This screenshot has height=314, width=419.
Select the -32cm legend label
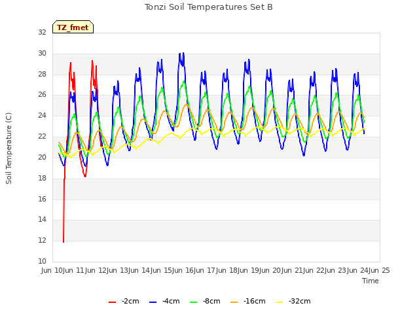pos(300,302)
